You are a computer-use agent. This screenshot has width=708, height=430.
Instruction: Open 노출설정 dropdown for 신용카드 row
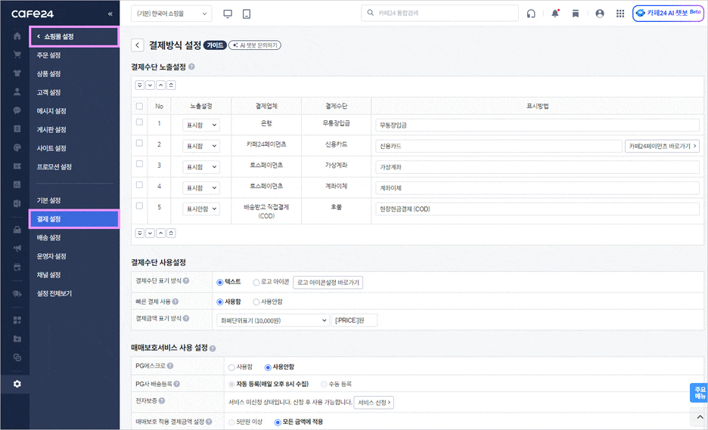pyautogui.click(x=201, y=146)
